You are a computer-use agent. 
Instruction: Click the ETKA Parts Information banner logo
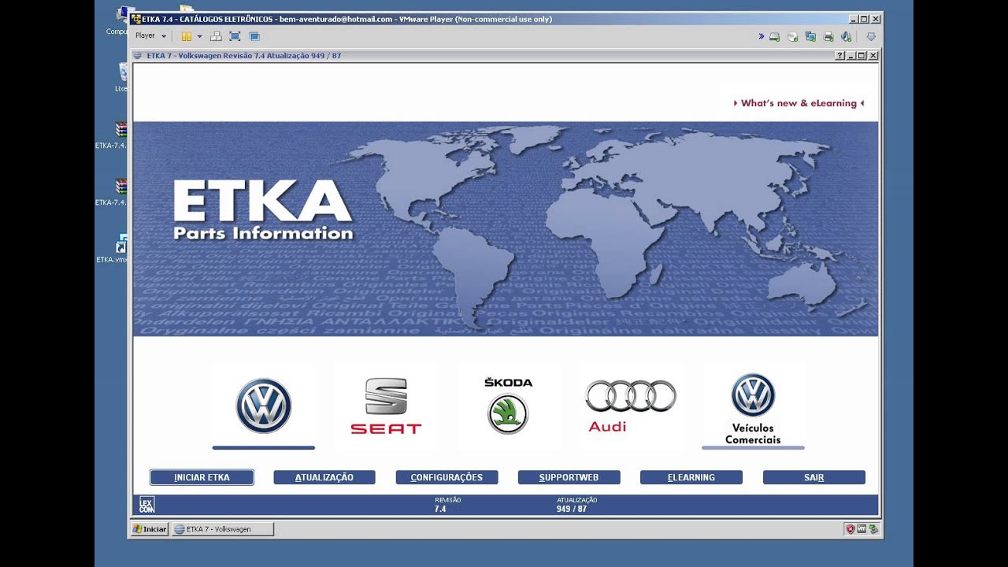pos(263,209)
